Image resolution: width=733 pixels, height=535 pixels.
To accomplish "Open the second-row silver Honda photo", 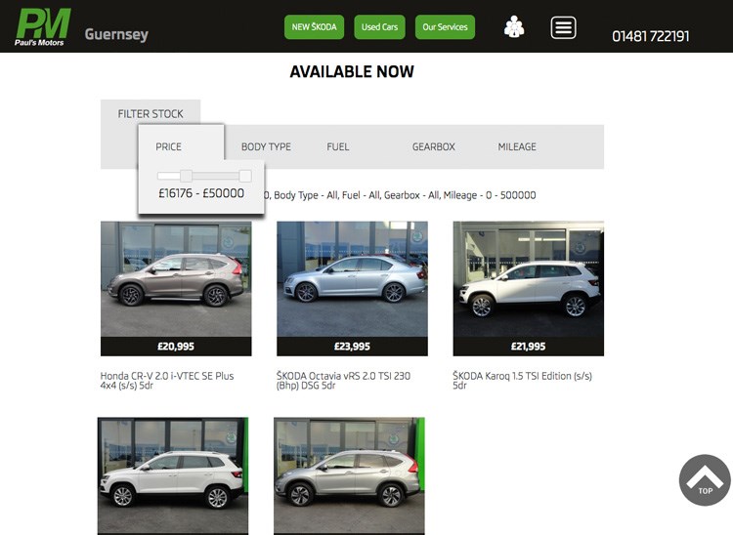I will point(349,475).
